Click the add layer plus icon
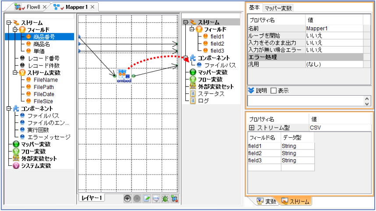Viewport: 376px width, 211px height. pyautogui.click(x=128, y=199)
